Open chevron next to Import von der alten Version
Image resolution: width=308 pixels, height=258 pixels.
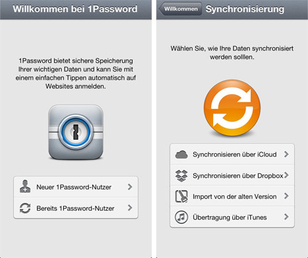286,196
